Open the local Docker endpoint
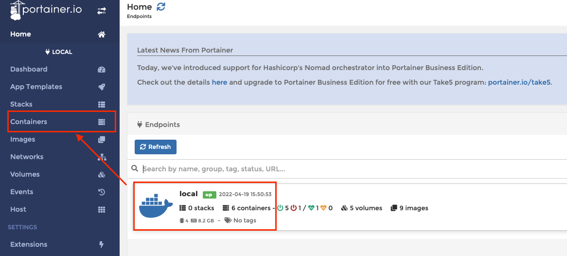 (x=350, y=207)
